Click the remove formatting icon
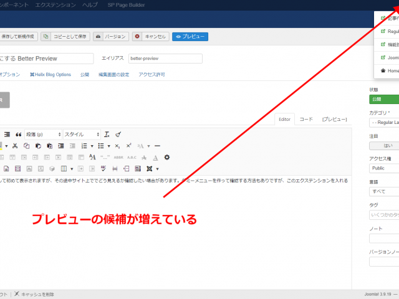The image size is (399, 299). point(107,135)
